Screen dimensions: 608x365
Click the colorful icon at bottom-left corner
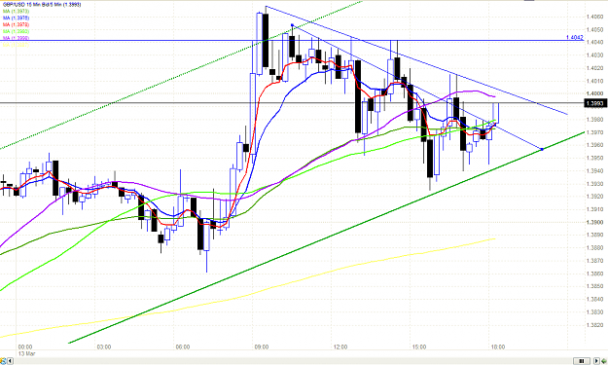pos(3,361)
